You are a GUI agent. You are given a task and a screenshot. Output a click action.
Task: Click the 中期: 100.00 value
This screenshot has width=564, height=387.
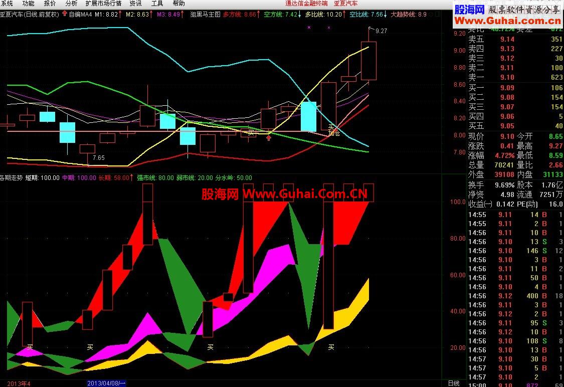coord(79,177)
